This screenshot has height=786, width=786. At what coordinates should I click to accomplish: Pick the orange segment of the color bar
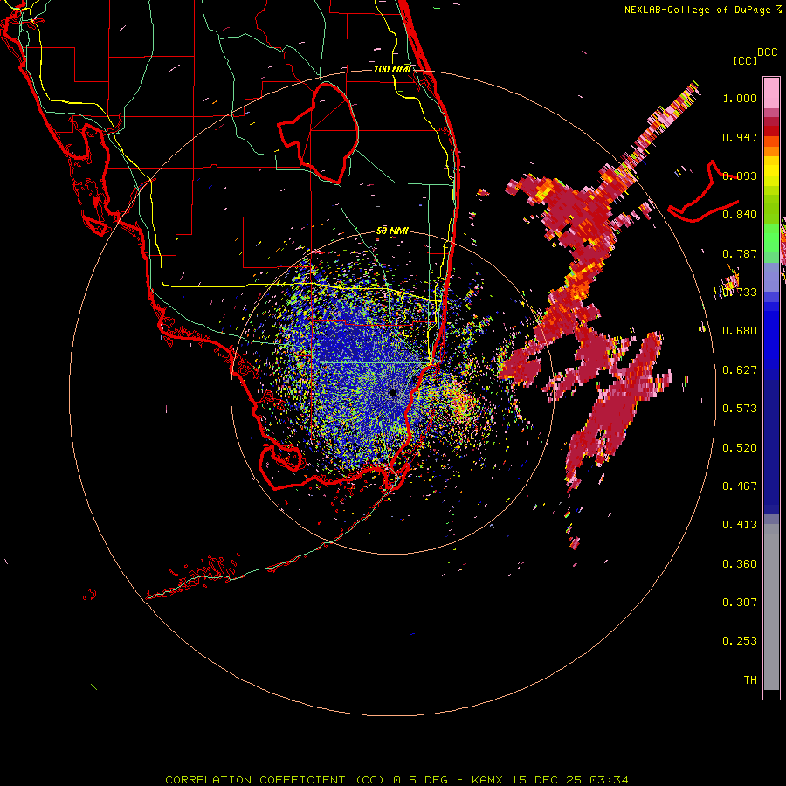coord(771,151)
